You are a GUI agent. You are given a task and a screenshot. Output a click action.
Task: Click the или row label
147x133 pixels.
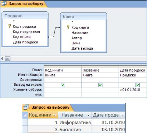[x=38, y=94]
